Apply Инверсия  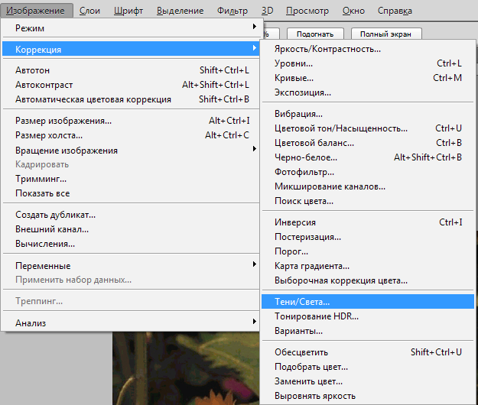[x=368, y=222]
